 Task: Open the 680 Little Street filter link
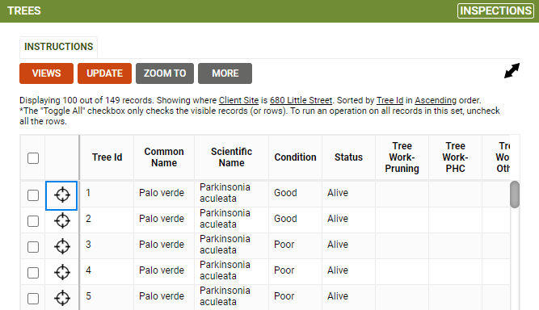click(x=301, y=100)
